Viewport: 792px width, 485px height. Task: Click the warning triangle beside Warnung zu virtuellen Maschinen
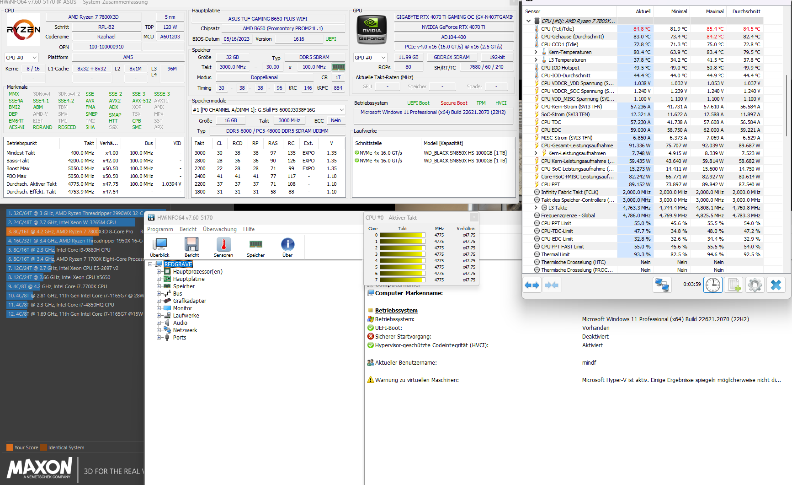371,380
